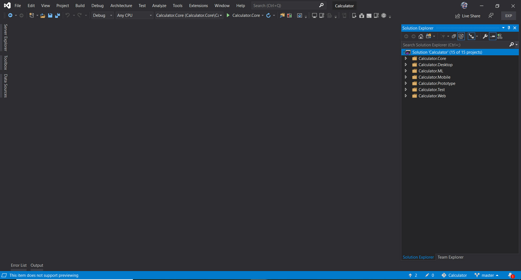Expand the Calculator.Core project node
Image resolution: width=521 pixels, height=280 pixels.
406,58
